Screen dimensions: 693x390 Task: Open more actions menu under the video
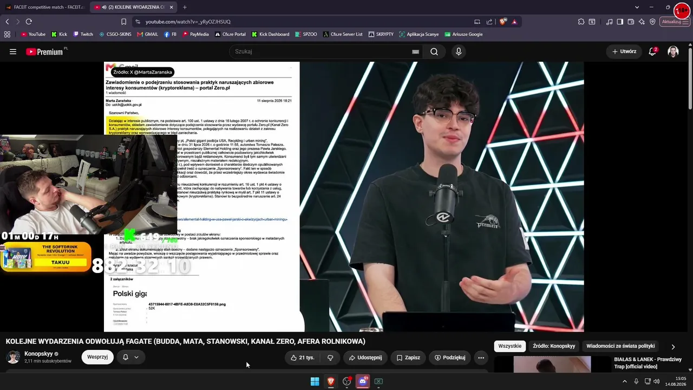(481, 357)
